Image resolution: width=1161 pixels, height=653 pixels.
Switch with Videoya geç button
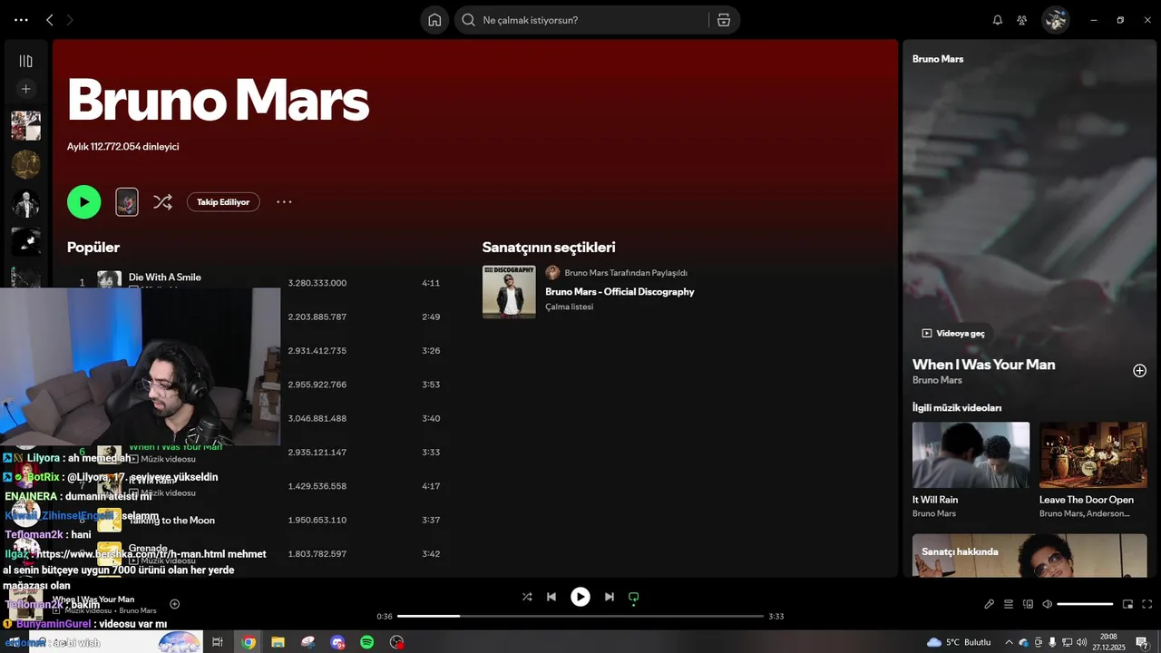click(952, 333)
